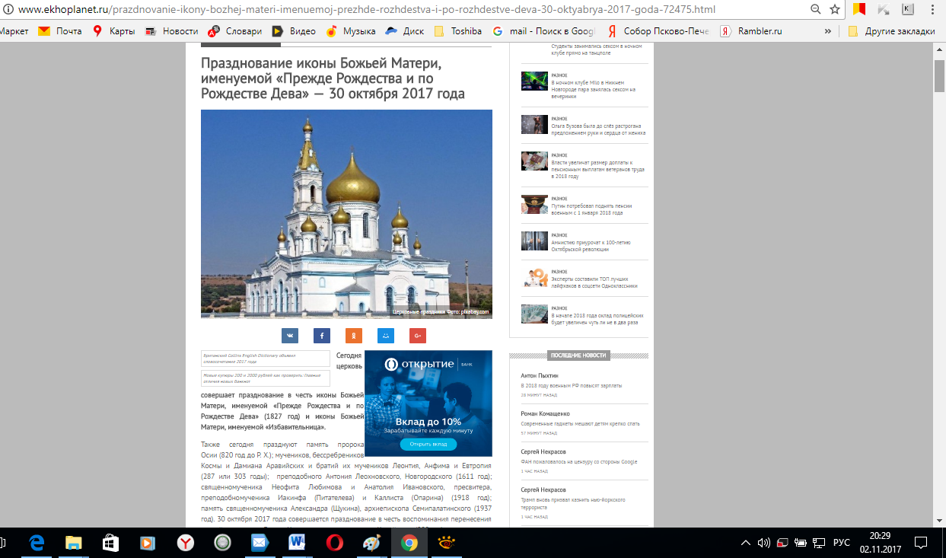
Task: Open the 'Почта' bookmark
Action: click(60, 31)
